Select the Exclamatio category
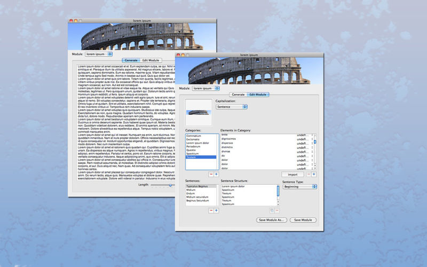427x267 pixels. (201, 139)
